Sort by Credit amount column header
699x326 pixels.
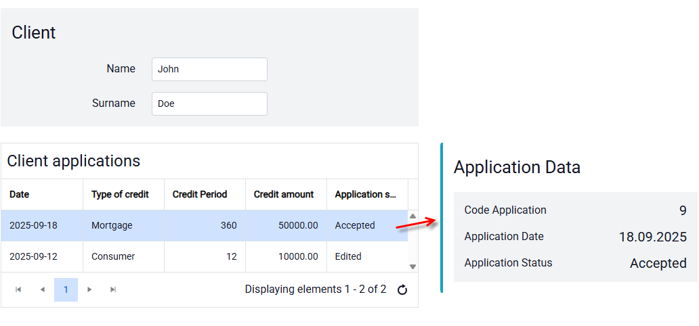click(286, 195)
